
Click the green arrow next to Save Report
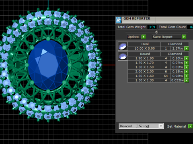tap(184, 37)
